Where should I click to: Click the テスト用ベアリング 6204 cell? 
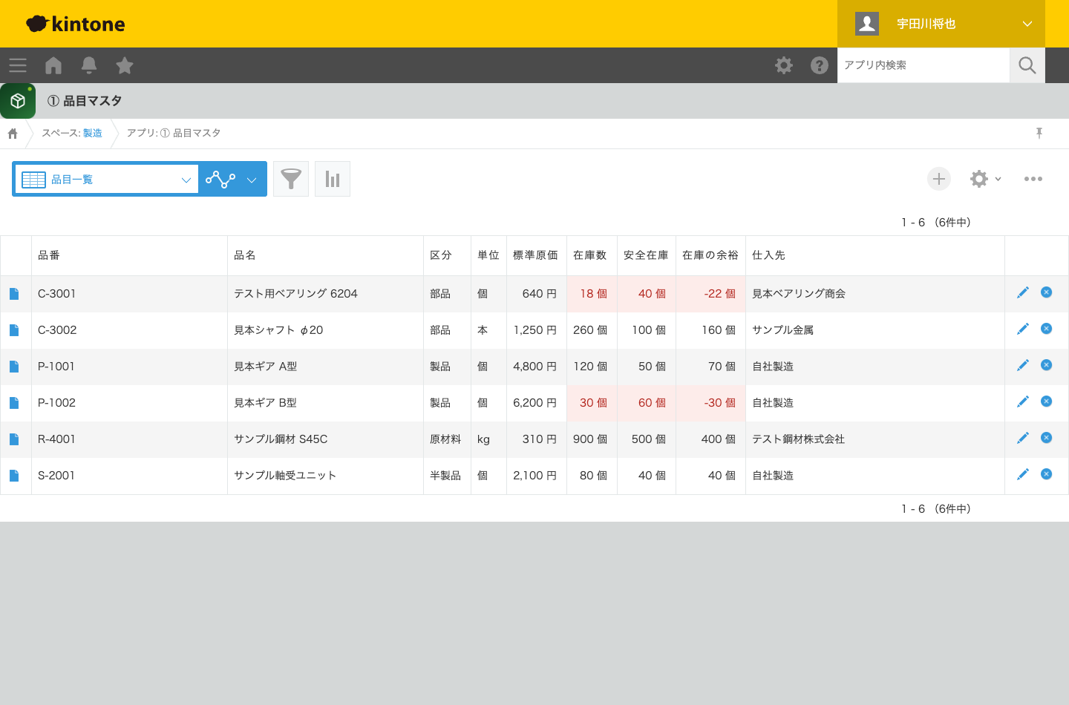click(325, 294)
